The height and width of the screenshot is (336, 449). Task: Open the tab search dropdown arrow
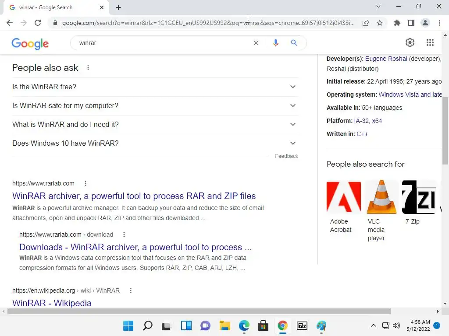pyautogui.click(x=378, y=6)
